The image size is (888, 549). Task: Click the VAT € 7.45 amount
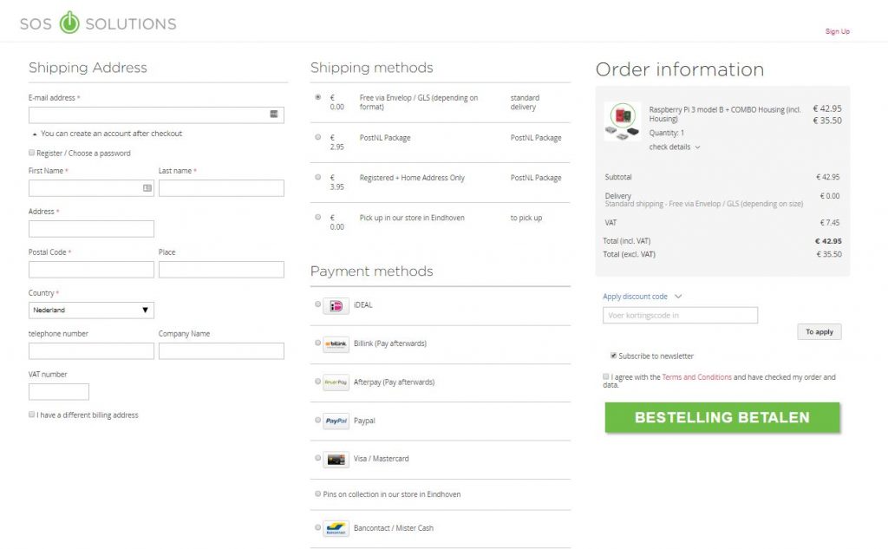click(830, 223)
